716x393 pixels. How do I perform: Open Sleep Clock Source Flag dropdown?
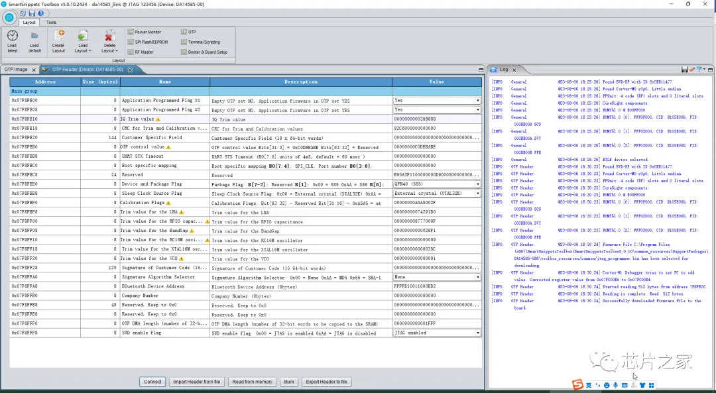[477, 194]
